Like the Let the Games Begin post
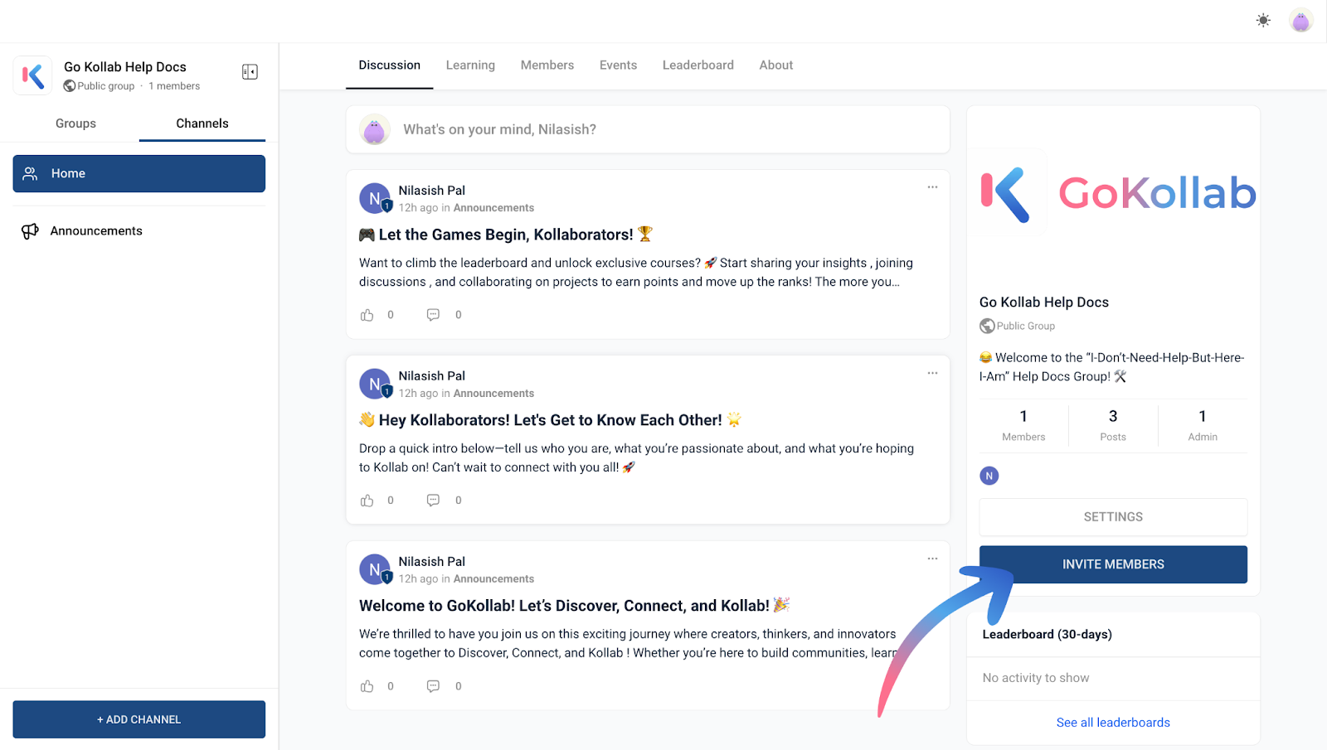 pos(367,315)
